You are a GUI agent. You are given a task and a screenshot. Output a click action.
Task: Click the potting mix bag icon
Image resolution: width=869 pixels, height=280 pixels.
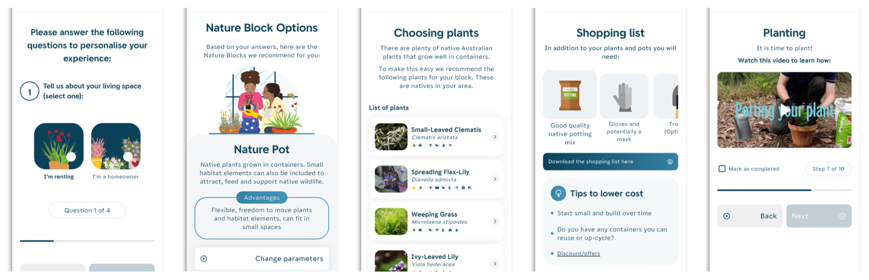[x=569, y=95]
